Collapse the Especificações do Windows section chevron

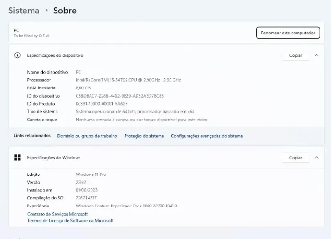click(x=317, y=158)
